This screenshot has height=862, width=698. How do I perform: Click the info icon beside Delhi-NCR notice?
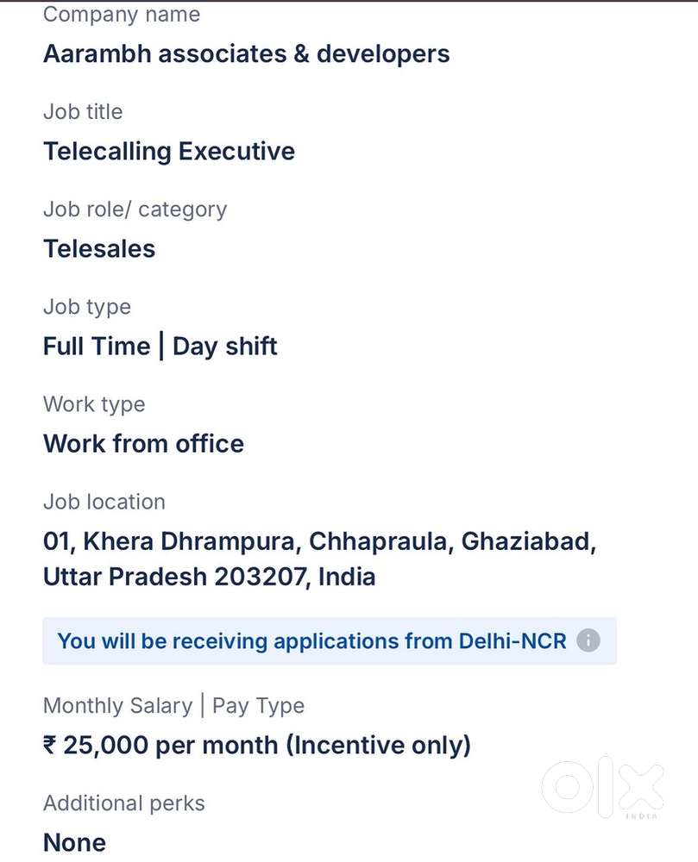(588, 641)
